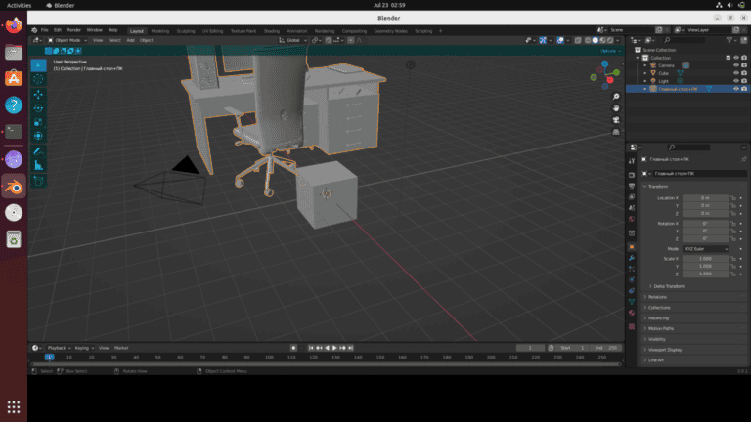Click the Location X value field
Screen dimensions: 751x422
point(704,197)
